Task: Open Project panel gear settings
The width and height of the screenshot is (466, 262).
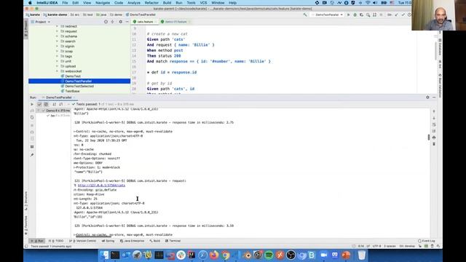Action: tap(120, 22)
